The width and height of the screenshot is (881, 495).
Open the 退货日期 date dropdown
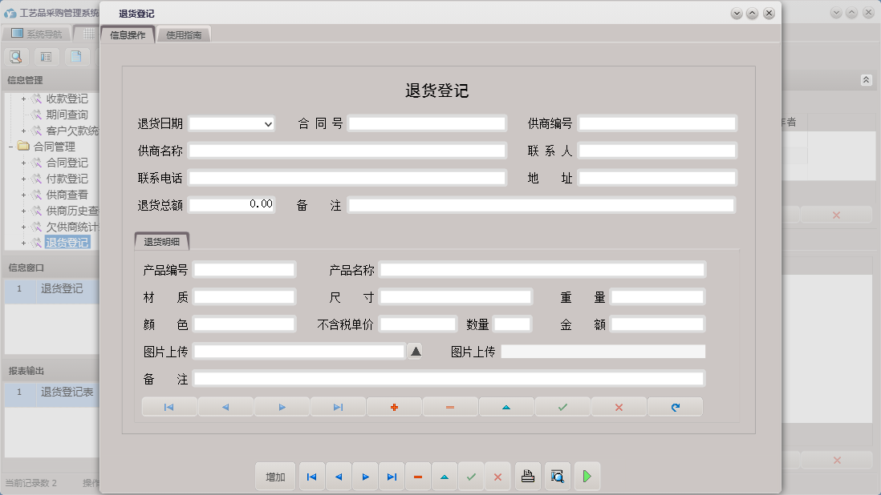coord(267,124)
